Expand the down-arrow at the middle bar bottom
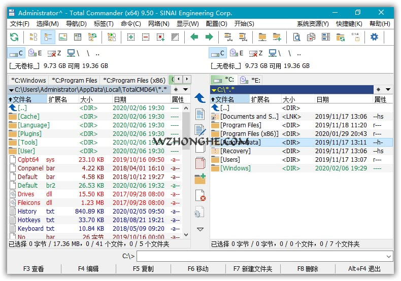 200,229
